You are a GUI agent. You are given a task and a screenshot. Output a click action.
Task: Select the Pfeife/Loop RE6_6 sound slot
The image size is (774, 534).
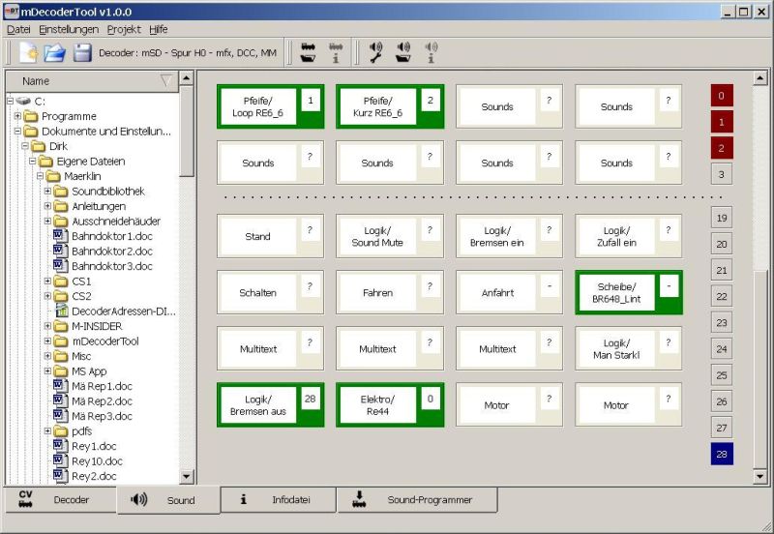(x=271, y=106)
